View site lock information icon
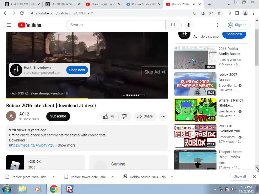 (x=32, y=13)
